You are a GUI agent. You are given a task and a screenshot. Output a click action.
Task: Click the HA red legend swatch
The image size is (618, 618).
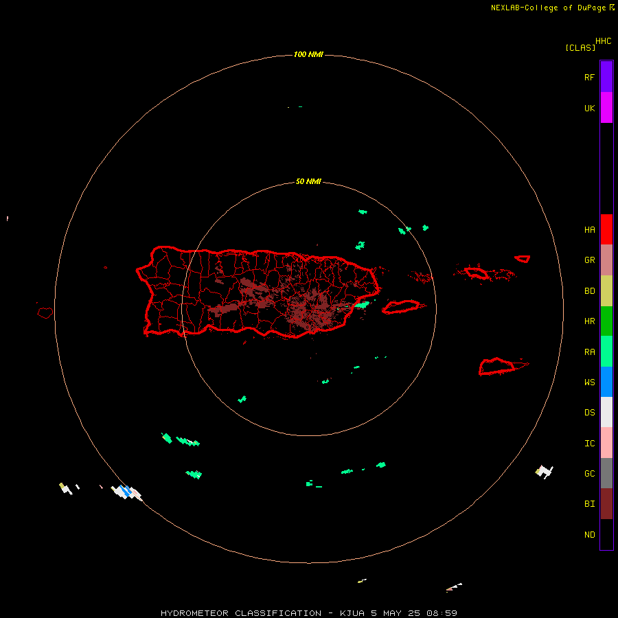tap(606, 229)
